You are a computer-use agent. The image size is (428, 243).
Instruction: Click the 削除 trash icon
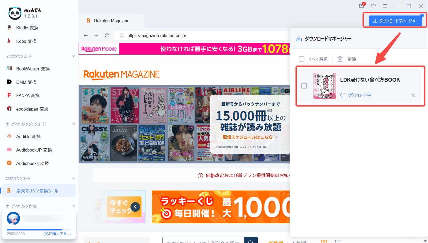point(340,59)
